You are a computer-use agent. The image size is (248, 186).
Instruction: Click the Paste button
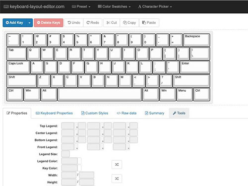tap(149, 23)
